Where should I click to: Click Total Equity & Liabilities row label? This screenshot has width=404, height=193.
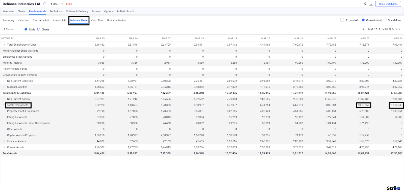pos(17,93)
